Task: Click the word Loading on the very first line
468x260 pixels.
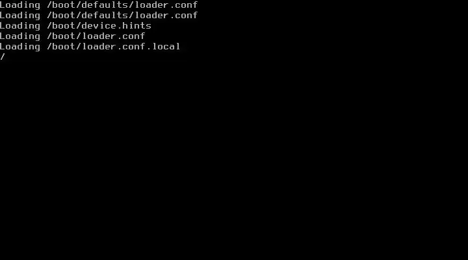Action: tap(20, 5)
